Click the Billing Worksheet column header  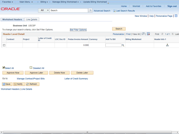coord(133,39)
